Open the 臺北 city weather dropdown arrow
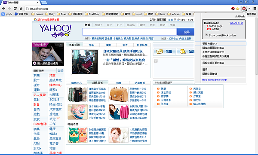The height and width of the screenshot is (155, 258). click(175, 20)
